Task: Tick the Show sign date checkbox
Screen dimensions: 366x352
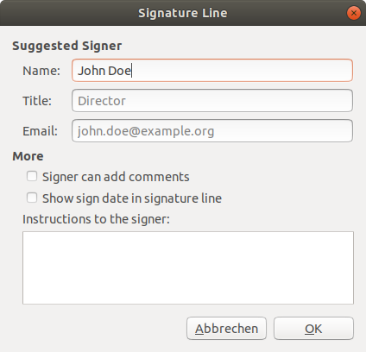Action: click(x=32, y=198)
